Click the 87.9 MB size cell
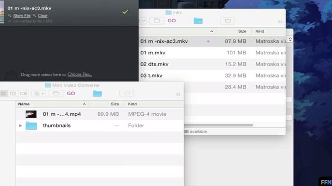 click(236, 41)
